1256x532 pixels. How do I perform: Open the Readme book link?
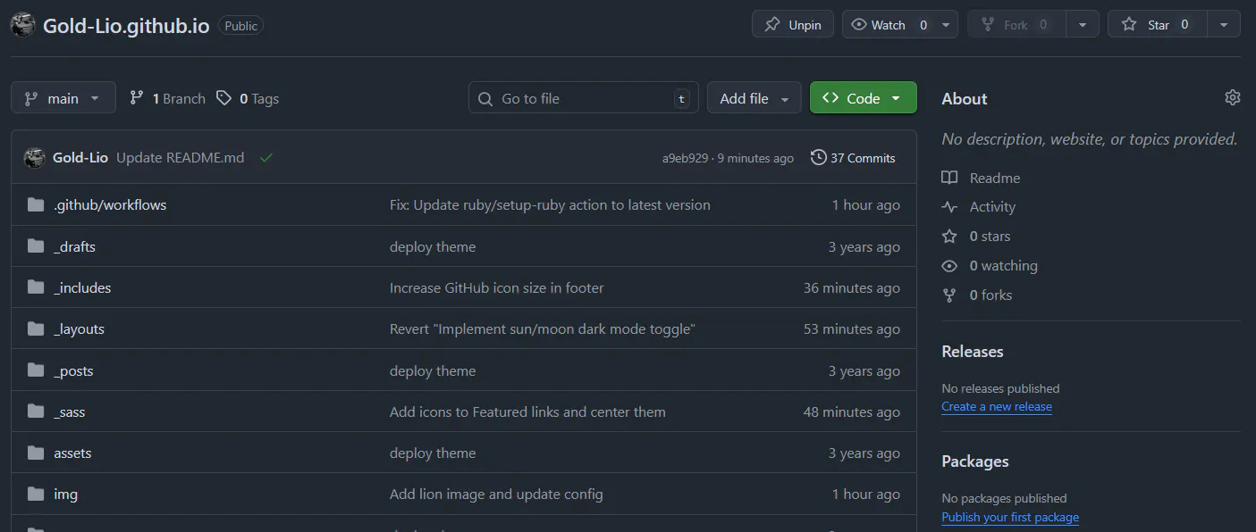click(x=994, y=179)
